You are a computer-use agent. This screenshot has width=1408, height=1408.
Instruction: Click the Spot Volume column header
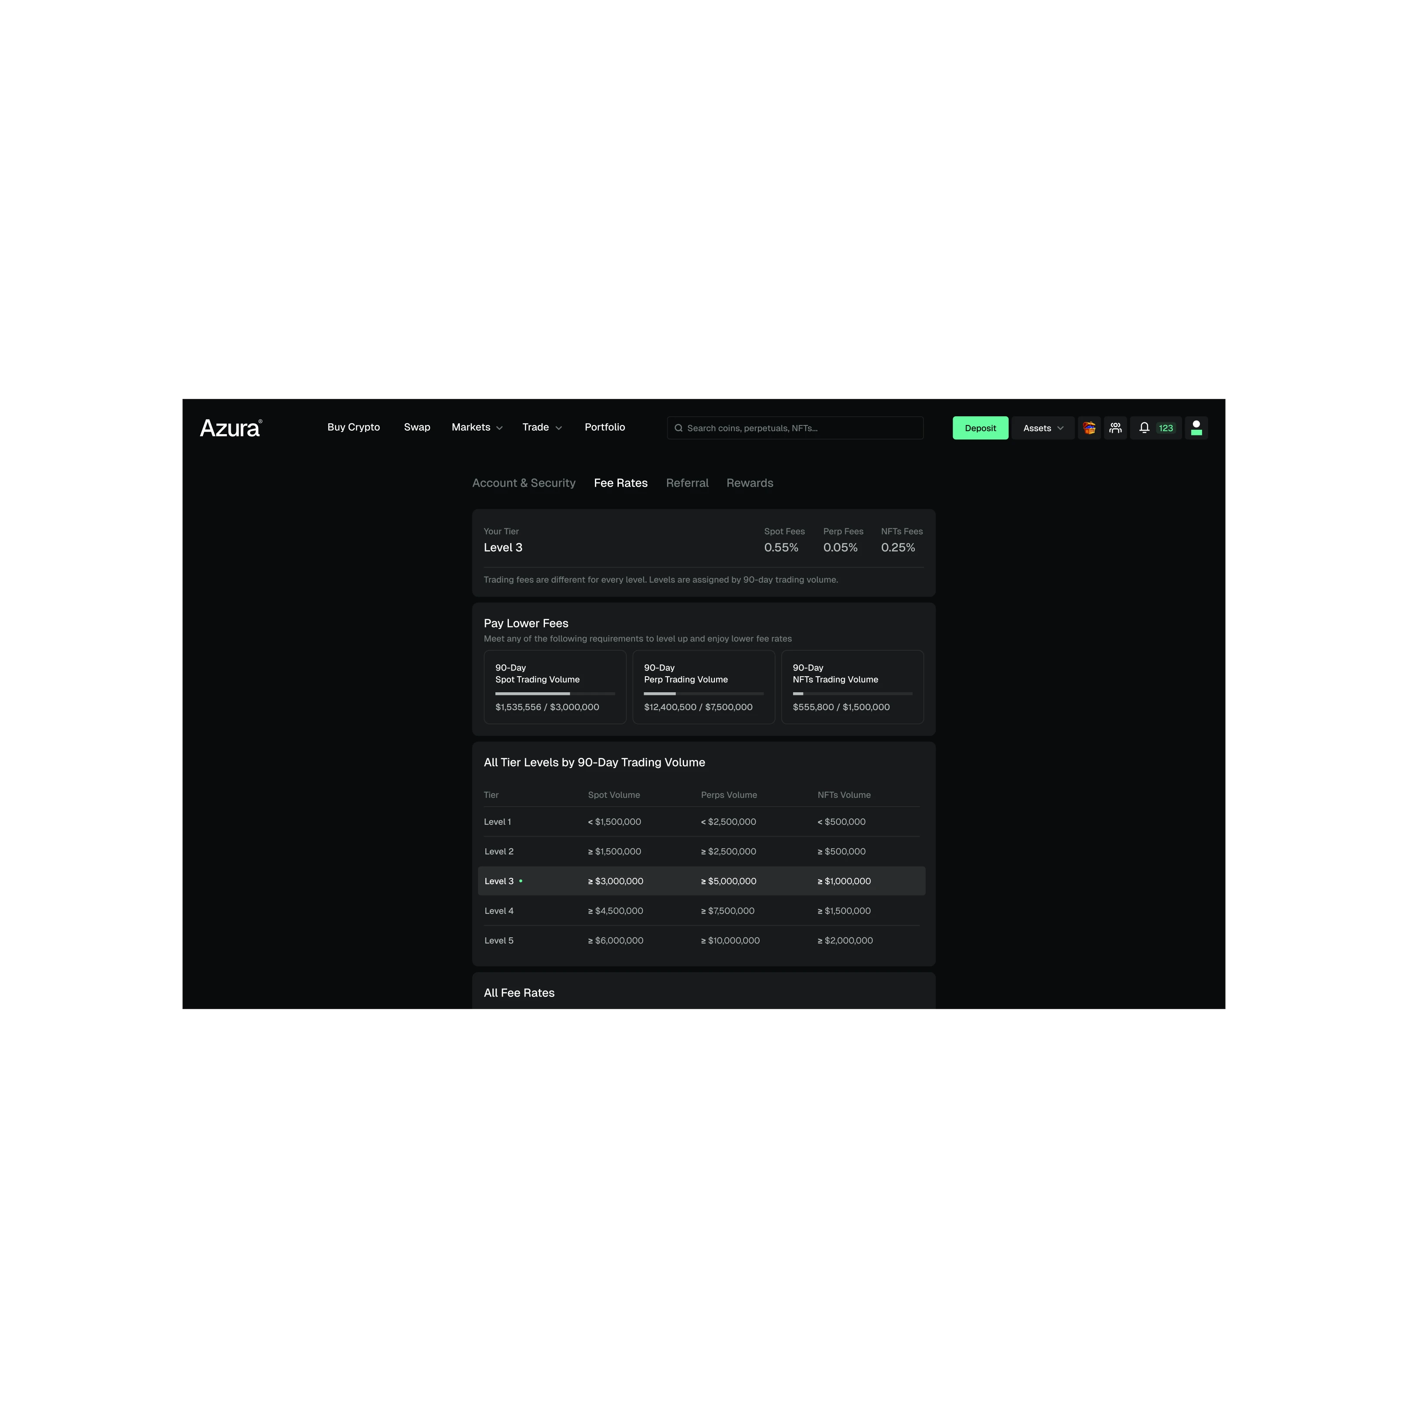point(614,795)
